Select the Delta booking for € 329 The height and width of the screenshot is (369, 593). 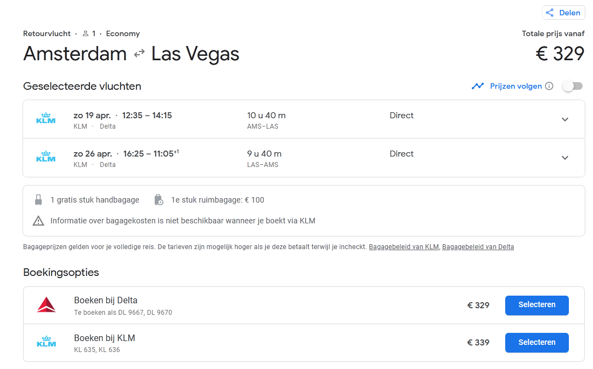pos(536,305)
